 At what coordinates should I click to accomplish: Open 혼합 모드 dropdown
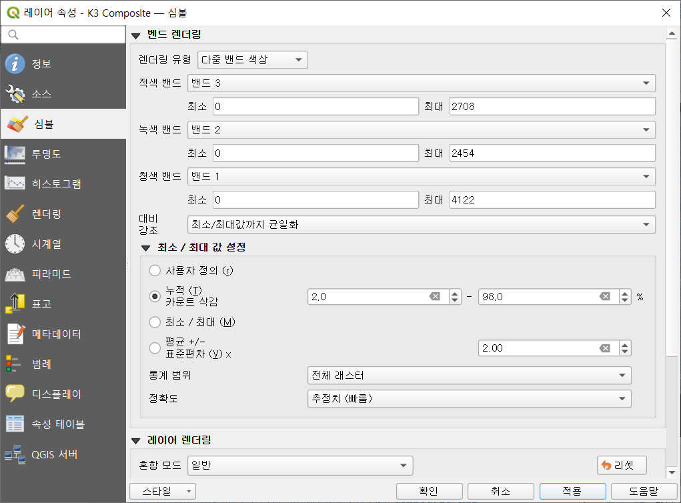click(x=300, y=466)
